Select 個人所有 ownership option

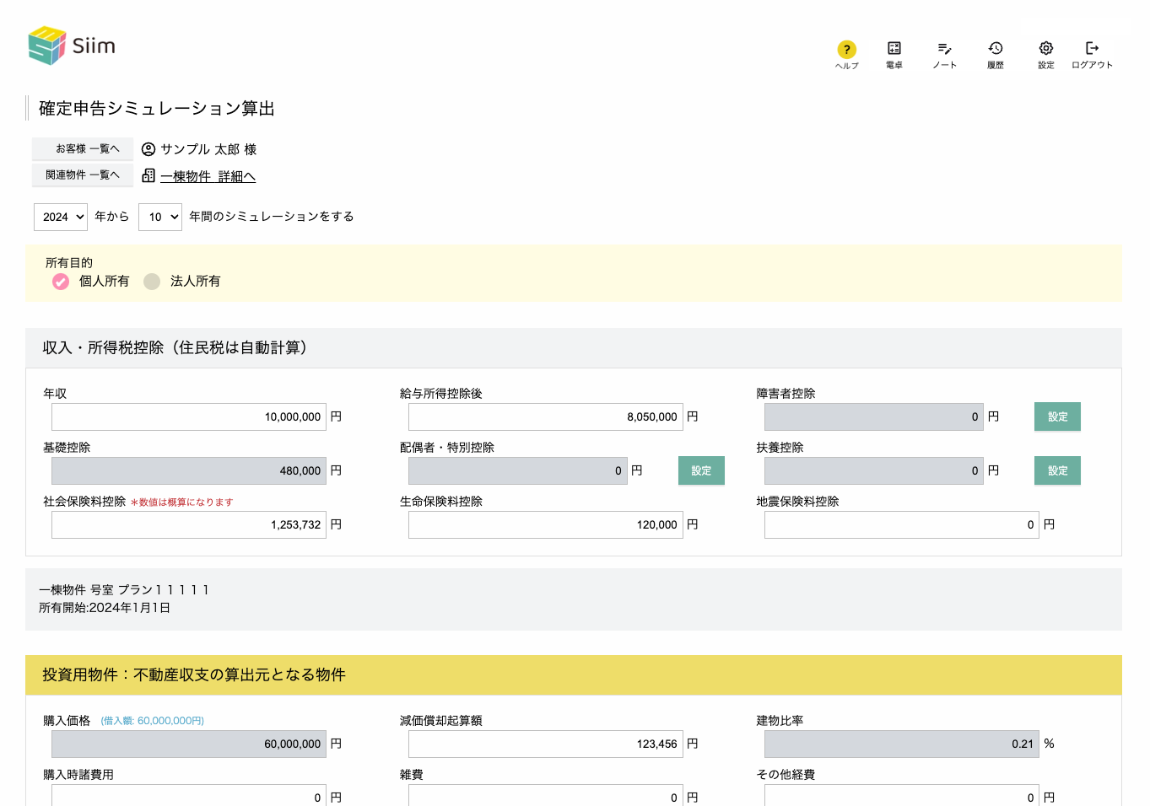(60, 281)
